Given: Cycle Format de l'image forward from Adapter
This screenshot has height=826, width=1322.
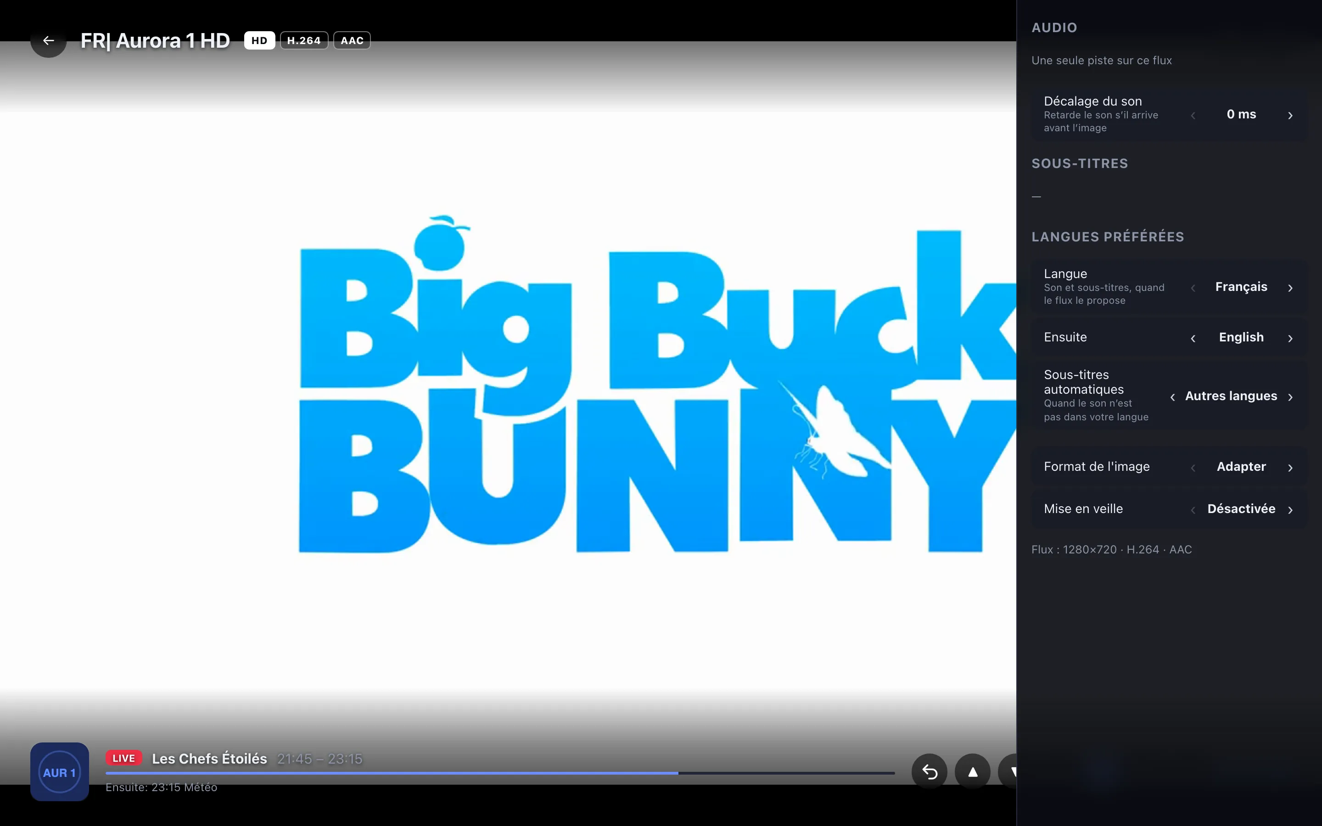Looking at the screenshot, I should (x=1290, y=467).
